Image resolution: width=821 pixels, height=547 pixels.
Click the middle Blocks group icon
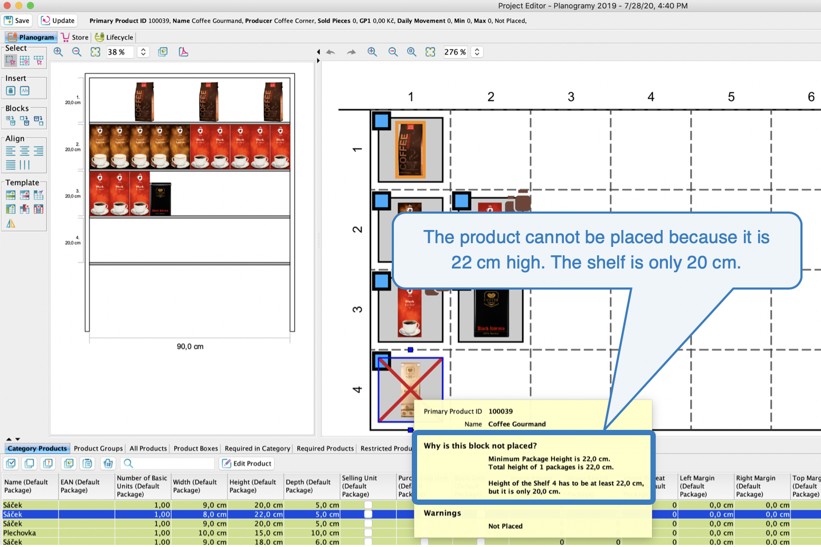25,121
